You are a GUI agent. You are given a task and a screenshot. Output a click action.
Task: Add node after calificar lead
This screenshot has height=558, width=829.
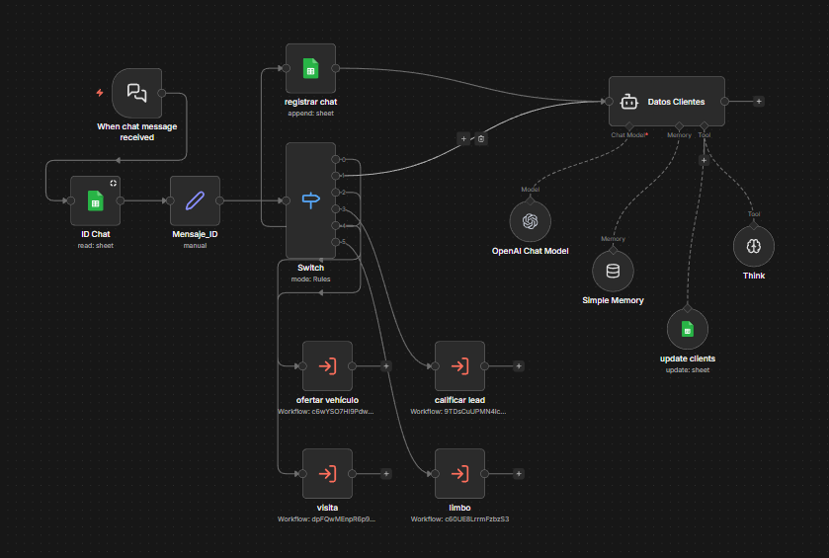519,365
